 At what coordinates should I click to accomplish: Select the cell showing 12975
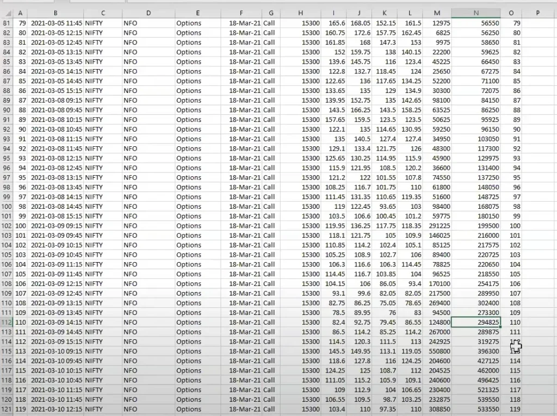(437, 23)
